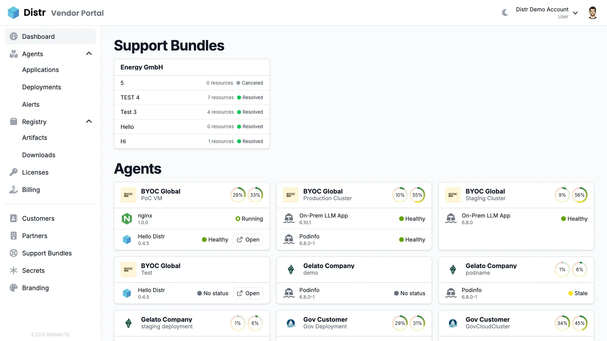The width and height of the screenshot is (607, 341).
Task: Open the Billing page
Action: click(50, 190)
